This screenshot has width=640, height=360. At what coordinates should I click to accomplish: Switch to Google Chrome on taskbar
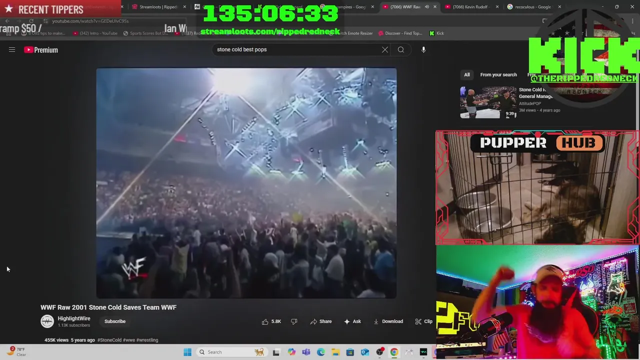(394, 352)
